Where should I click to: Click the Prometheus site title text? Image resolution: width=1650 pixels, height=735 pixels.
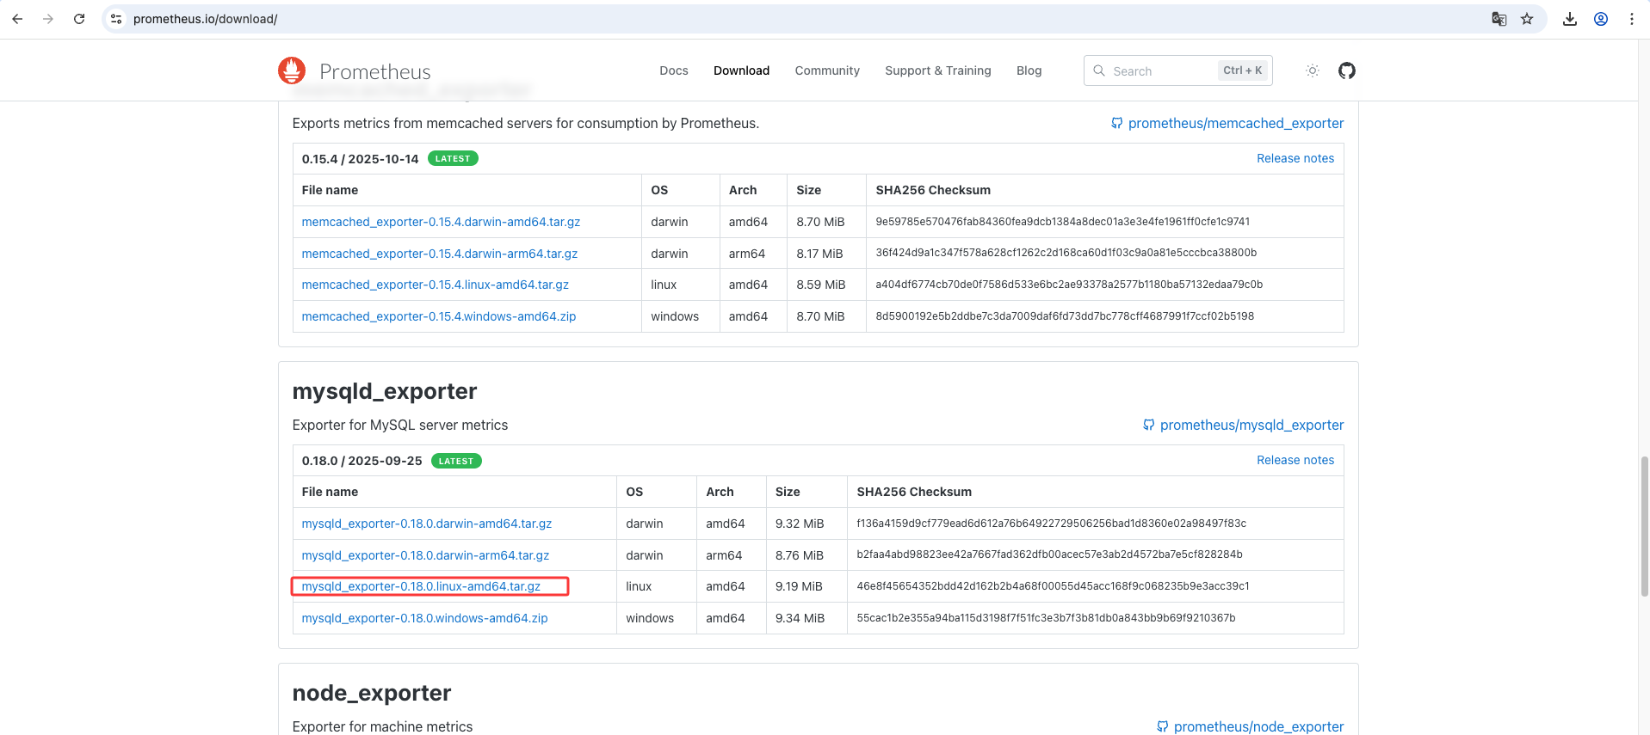(375, 71)
